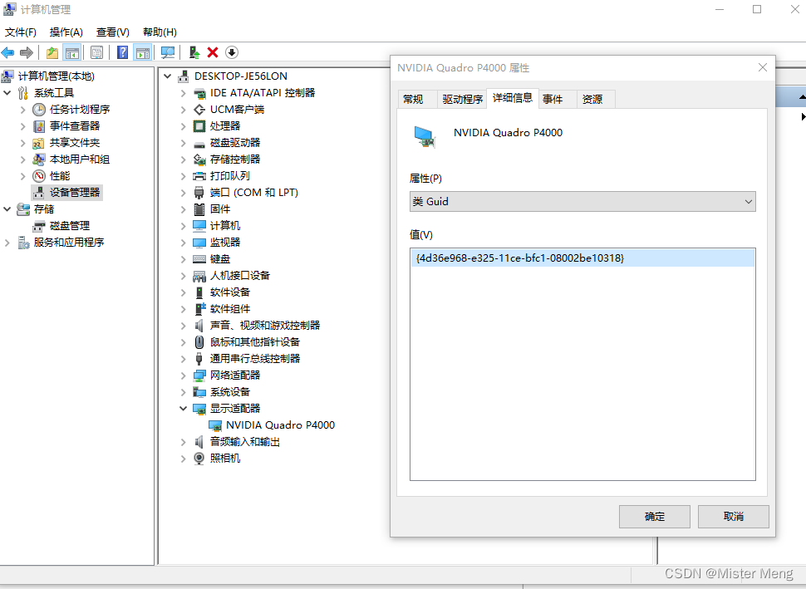Toggle the show/hide action pane icon
Image resolution: width=806 pixels, height=589 pixels.
pos(142,52)
